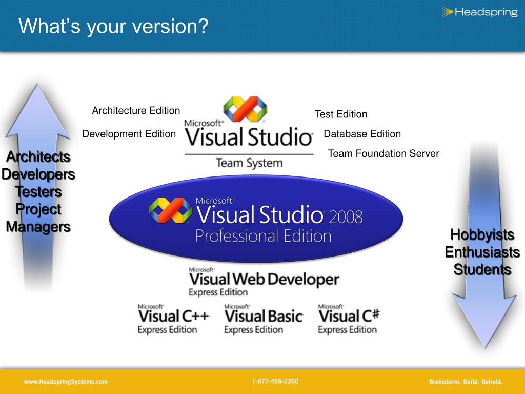Click the Visual Studio 2008 Professional Edition oval

click(x=256, y=219)
